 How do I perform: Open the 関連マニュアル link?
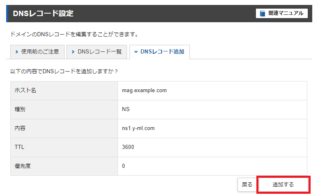[x=282, y=13]
